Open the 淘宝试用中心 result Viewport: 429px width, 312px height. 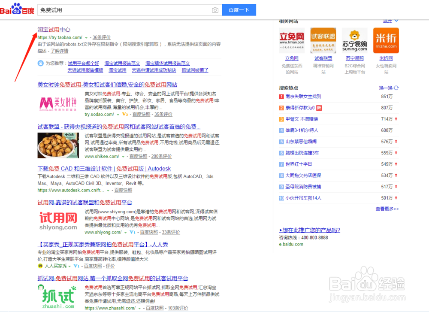click(54, 30)
